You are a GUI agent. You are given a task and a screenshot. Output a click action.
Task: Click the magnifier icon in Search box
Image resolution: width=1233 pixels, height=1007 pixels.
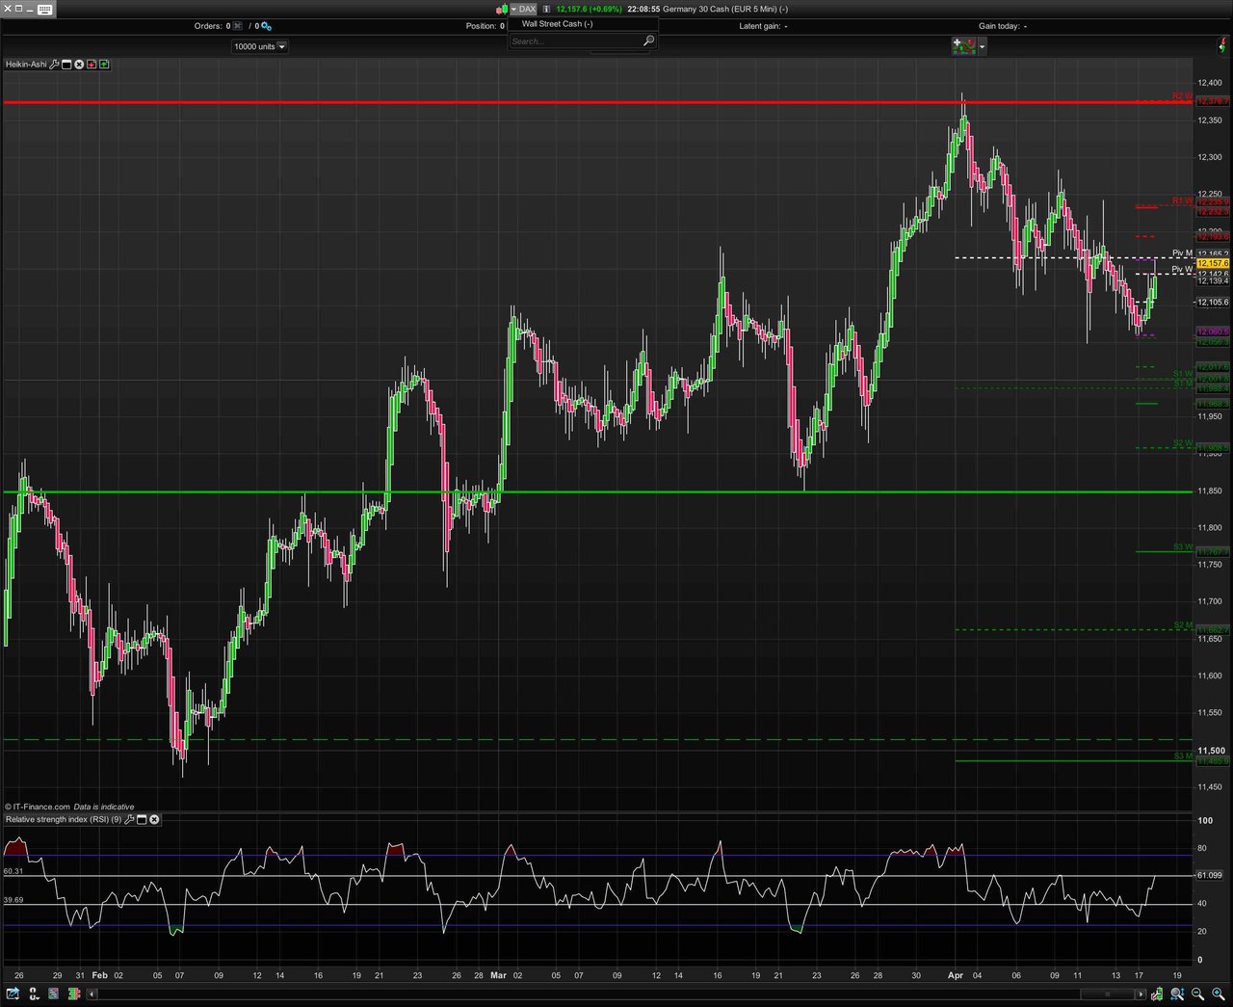(649, 40)
